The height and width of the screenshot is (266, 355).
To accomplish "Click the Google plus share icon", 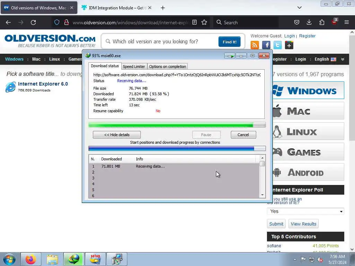I will 289,45.
